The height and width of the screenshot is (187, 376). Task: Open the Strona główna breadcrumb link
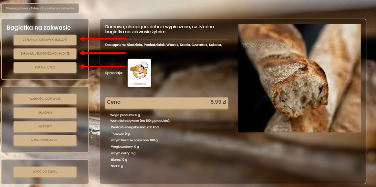tap(16, 8)
